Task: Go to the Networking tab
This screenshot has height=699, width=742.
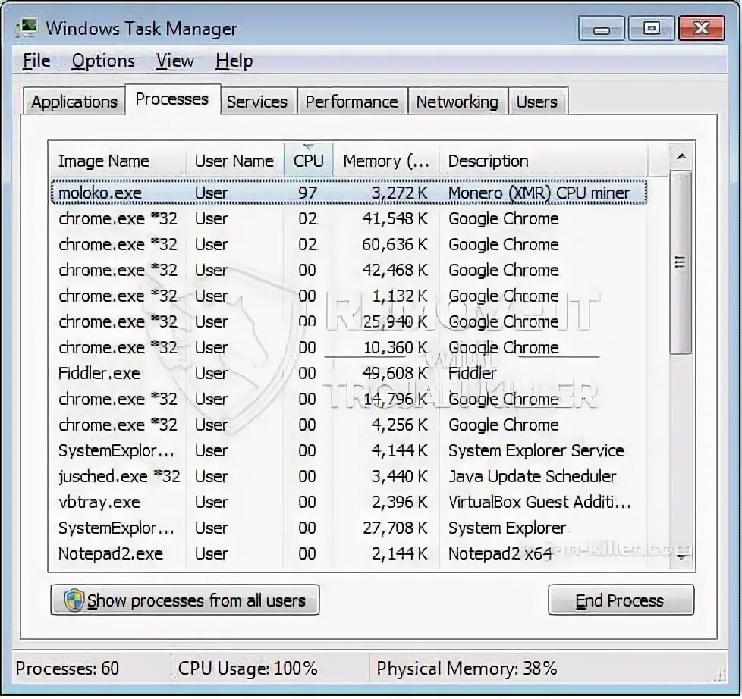Action: [x=457, y=101]
